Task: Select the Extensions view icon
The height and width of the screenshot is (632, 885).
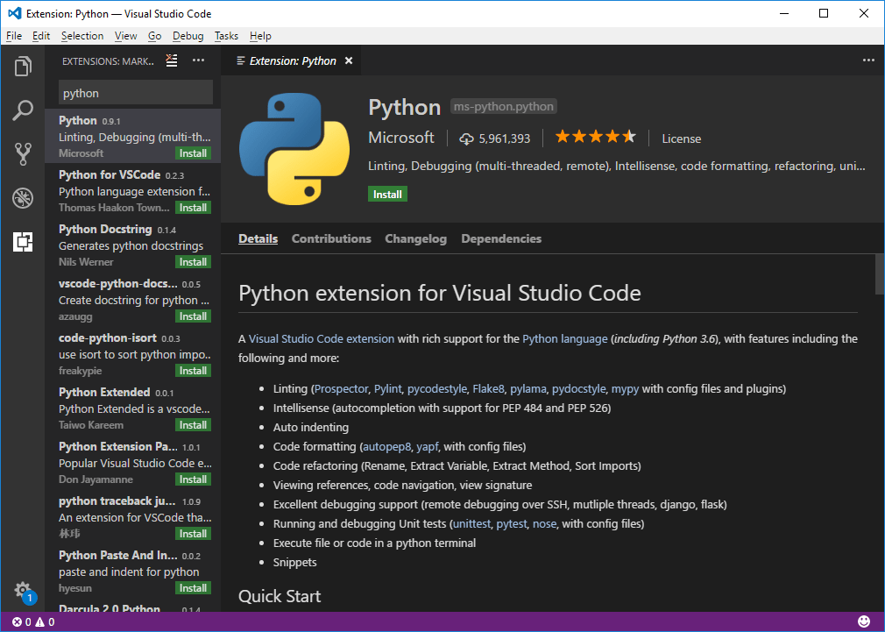Action: tap(23, 242)
